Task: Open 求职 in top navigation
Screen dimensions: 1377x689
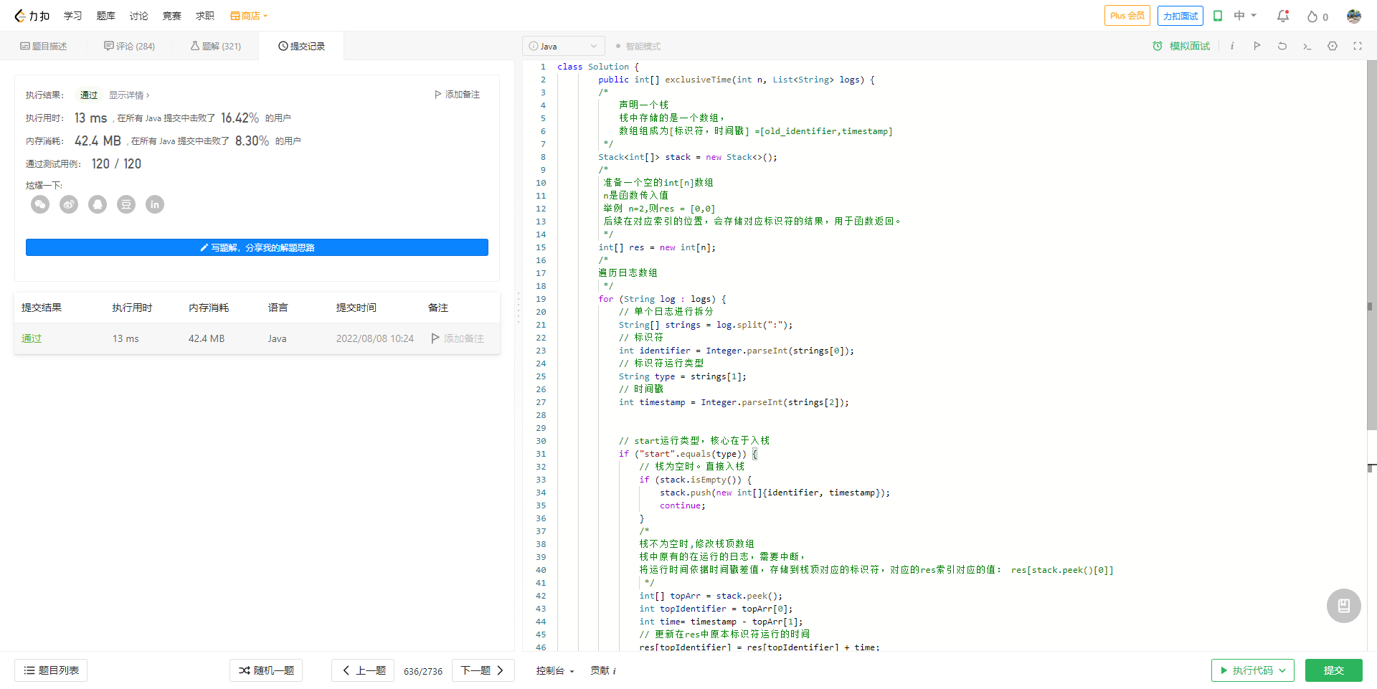Action: pos(205,16)
